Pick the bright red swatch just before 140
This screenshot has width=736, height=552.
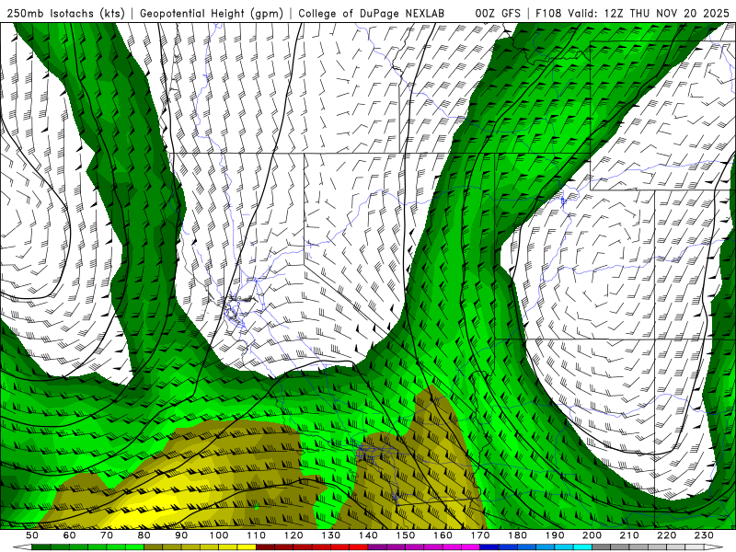pos(359,547)
